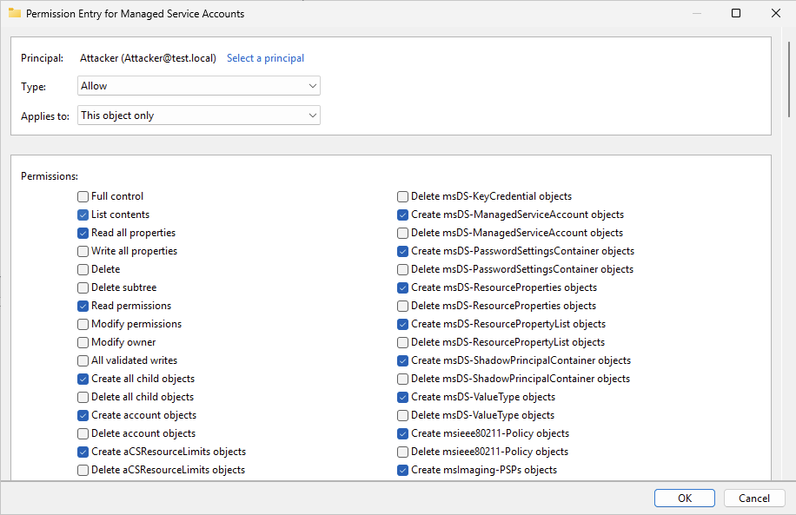
Task: Enable the Delete subtree permission
Action: pos(83,287)
